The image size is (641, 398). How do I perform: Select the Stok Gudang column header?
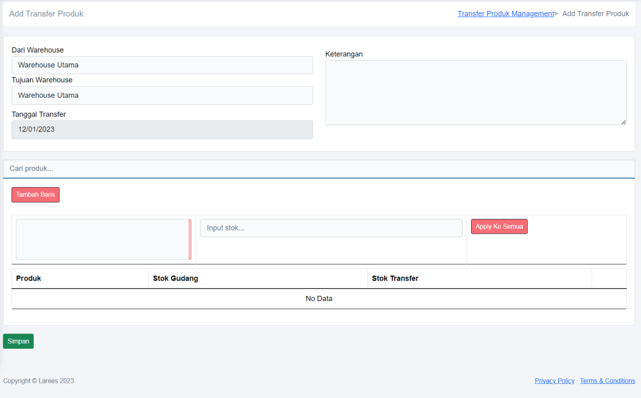point(175,279)
